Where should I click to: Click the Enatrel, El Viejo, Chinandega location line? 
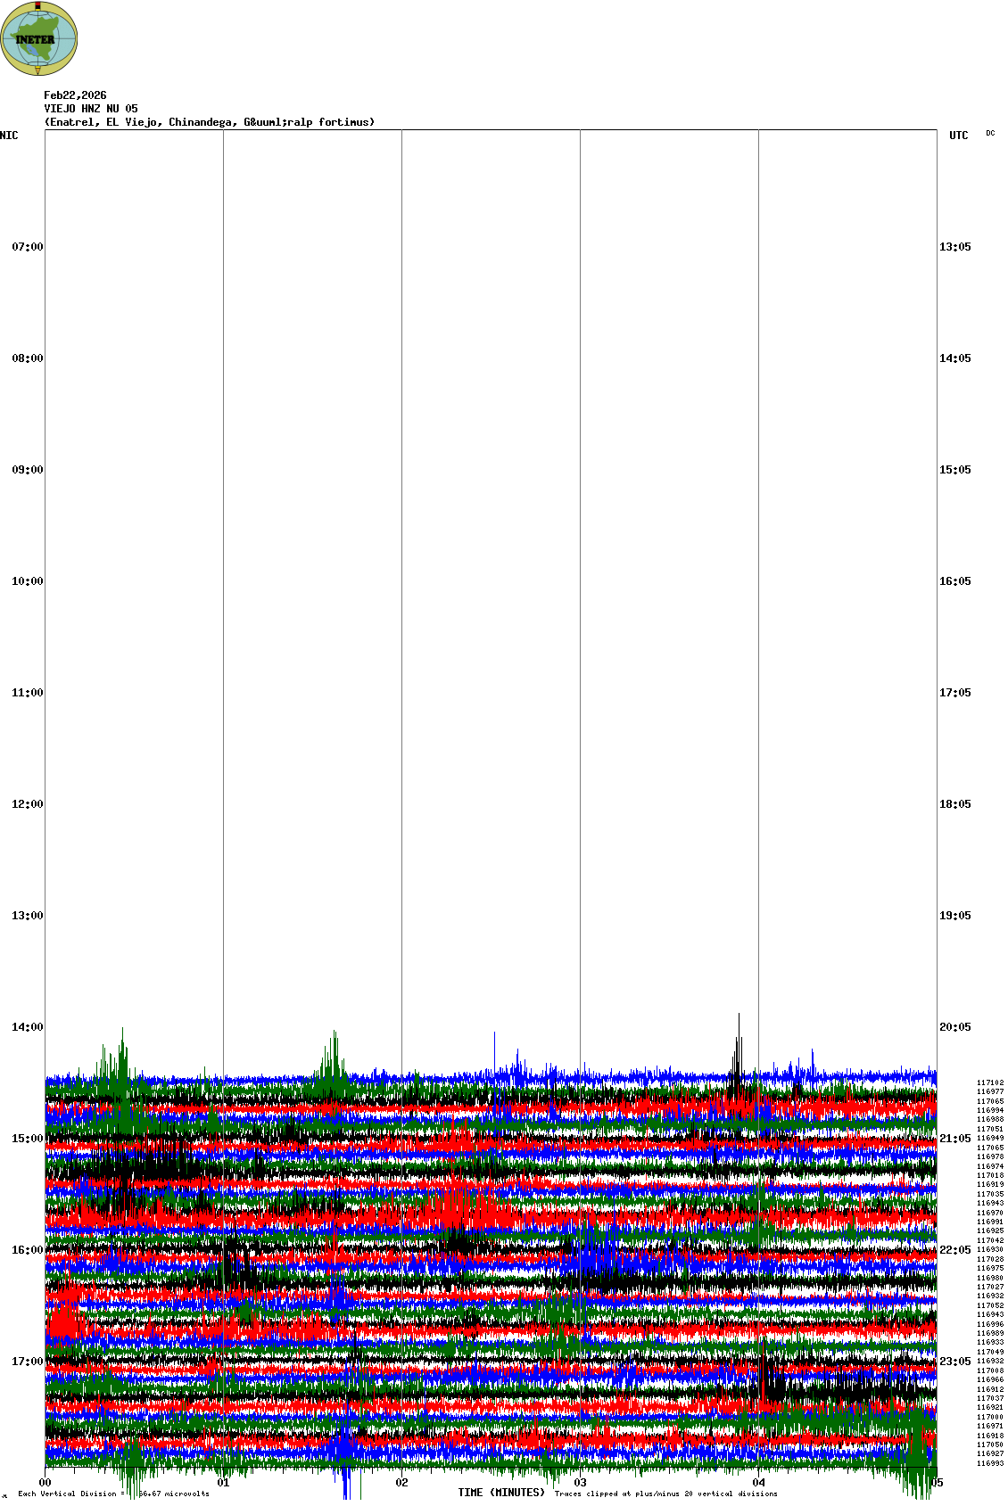(210, 122)
